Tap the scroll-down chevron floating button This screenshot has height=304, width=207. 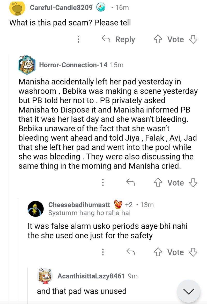[x=188, y=291]
